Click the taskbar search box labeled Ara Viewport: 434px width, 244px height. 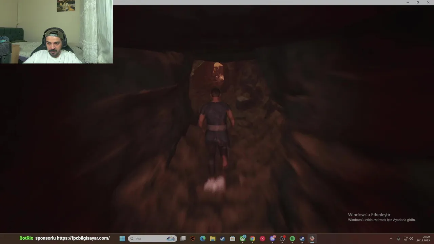point(152,239)
